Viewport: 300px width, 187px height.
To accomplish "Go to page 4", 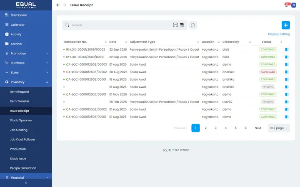I will pos(225,128).
